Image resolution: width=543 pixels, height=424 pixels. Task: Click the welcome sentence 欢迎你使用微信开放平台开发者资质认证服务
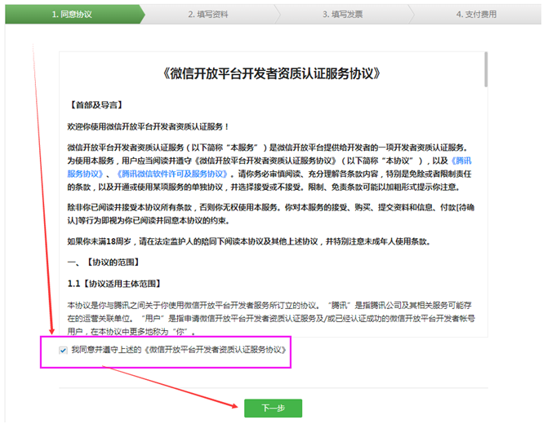149,126
